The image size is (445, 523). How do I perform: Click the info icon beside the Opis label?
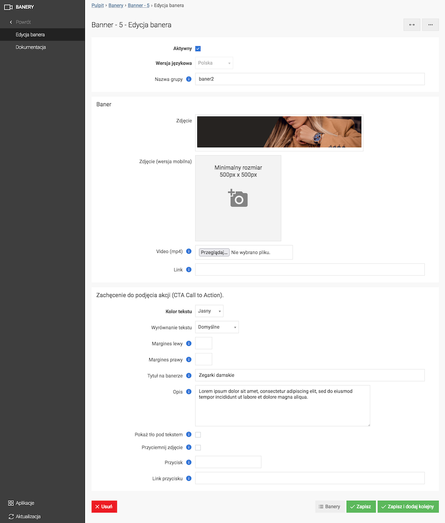(189, 392)
